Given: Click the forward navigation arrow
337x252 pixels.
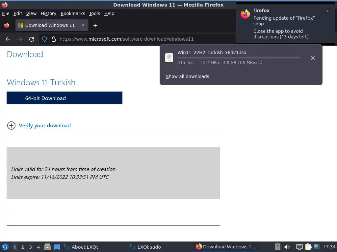Looking at the screenshot, I should (20, 39).
